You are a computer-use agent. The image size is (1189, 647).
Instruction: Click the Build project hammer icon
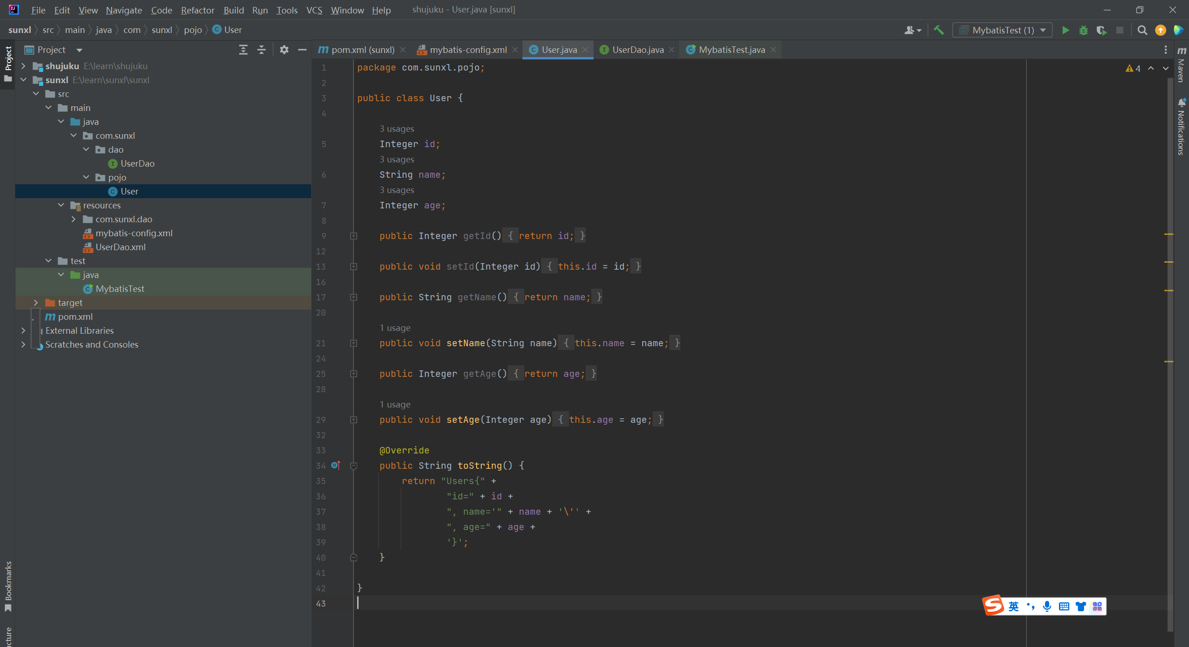point(939,30)
